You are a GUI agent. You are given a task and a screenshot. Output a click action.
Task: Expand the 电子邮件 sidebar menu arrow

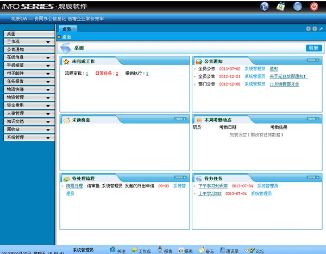click(x=48, y=74)
